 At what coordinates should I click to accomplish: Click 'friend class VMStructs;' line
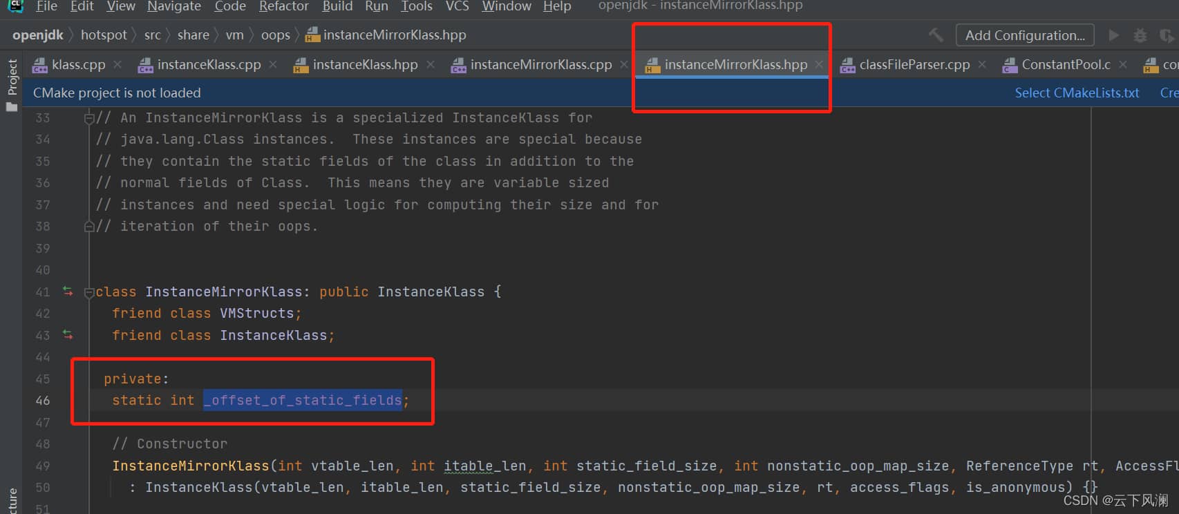click(x=207, y=313)
